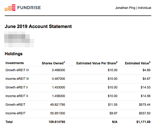
Task: Click shares value 49.821795
Action: (x=58, y=105)
